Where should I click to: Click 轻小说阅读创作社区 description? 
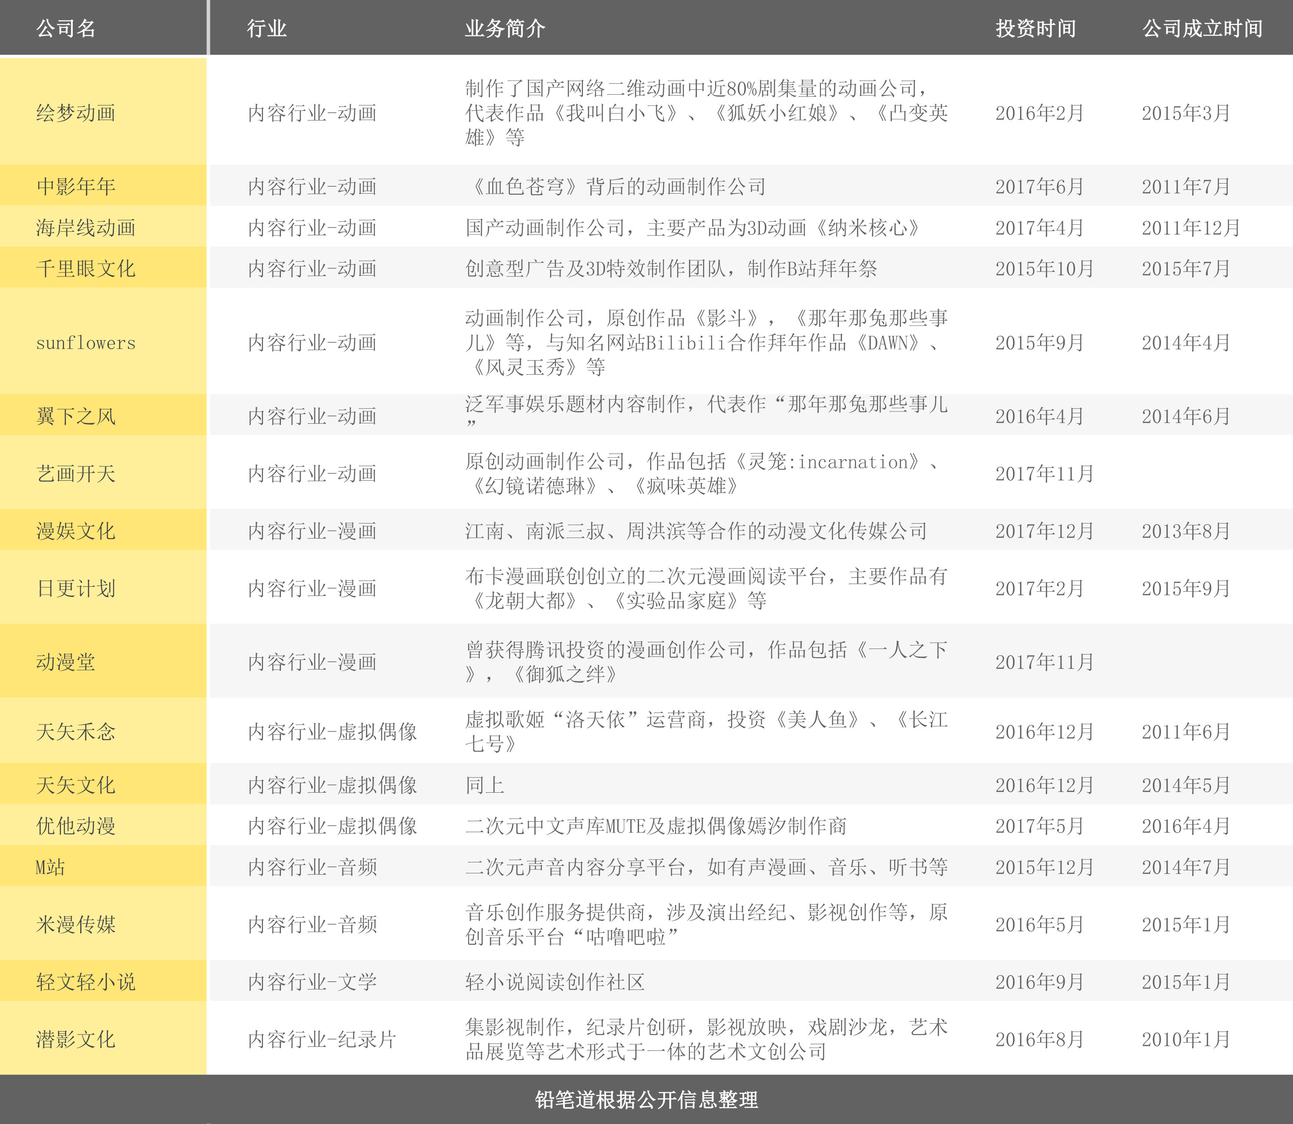[x=555, y=982]
